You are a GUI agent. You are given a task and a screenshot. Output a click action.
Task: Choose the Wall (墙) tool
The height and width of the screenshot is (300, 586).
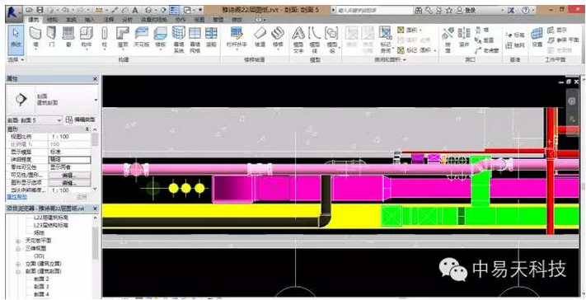(36, 39)
